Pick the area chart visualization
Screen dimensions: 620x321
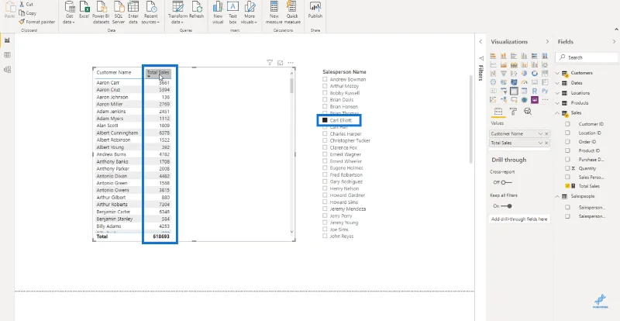click(504, 64)
